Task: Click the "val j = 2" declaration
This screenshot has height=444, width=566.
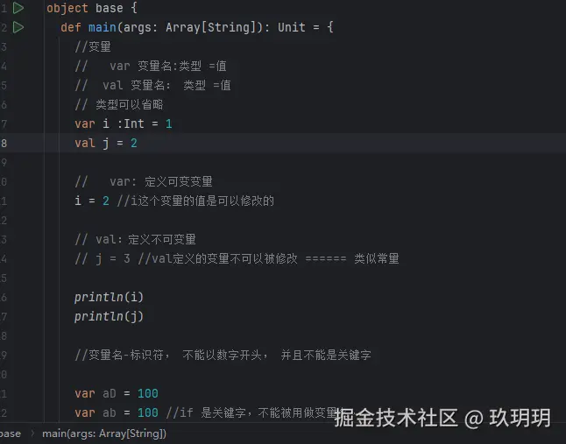Action: pyautogui.click(x=105, y=143)
